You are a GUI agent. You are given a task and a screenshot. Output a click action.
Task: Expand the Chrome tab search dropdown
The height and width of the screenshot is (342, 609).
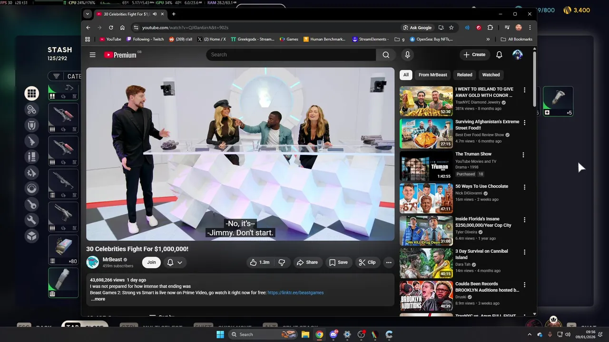(87, 14)
